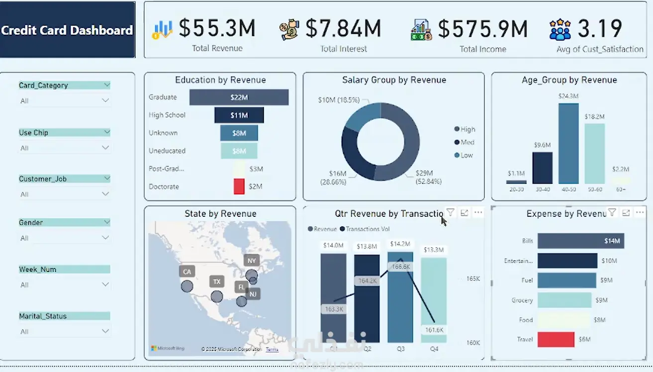The image size is (653, 372).
Task: Select the FL bubble on the map
Action: point(242,301)
